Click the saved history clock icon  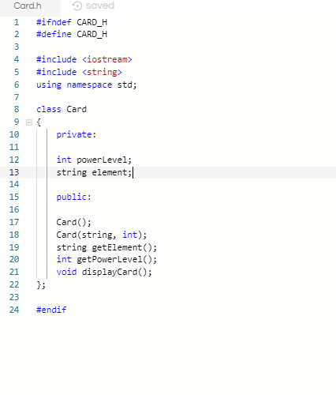tap(77, 6)
